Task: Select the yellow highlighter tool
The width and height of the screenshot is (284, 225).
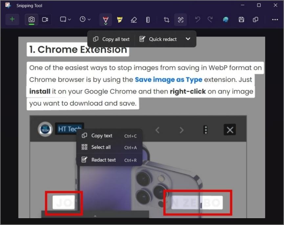Action: pyautogui.click(x=120, y=20)
